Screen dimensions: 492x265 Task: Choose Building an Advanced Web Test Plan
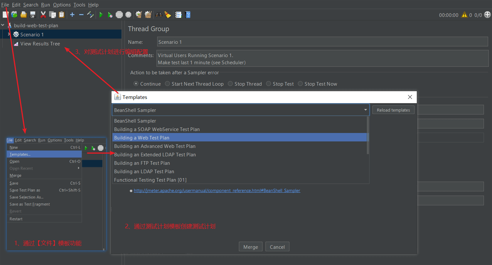(240, 146)
